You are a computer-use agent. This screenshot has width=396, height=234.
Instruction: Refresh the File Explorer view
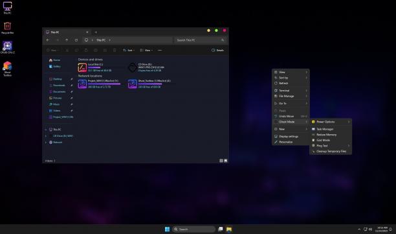click(x=76, y=40)
